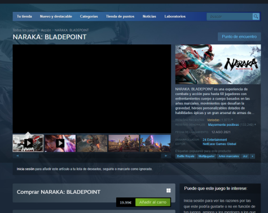This screenshot has height=213, width=268.
Task: Click the Windows platform icon in the purchase box
Action: [x=169, y=191]
